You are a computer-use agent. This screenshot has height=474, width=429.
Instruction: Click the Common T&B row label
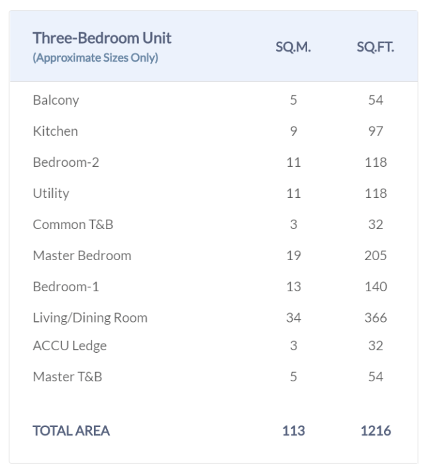pyautogui.click(x=73, y=224)
